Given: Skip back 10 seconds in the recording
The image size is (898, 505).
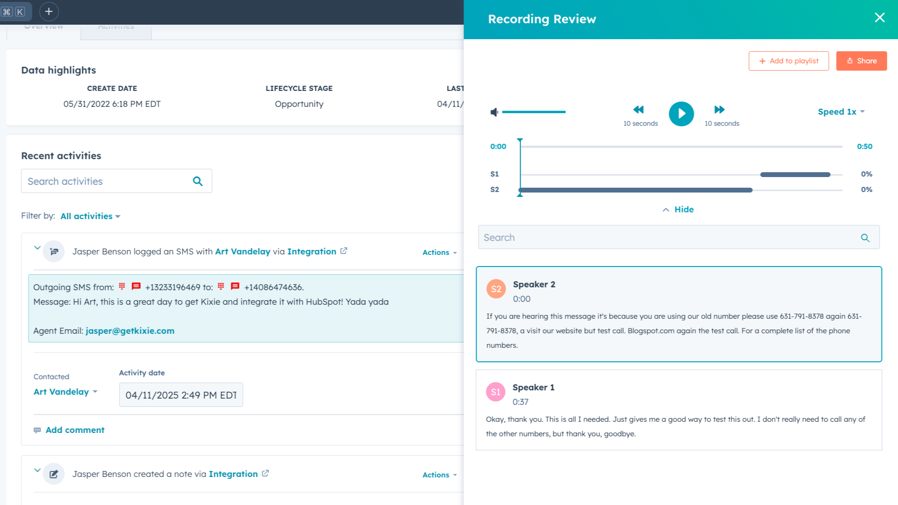Looking at the screenshot, I should (x=639, y=109).
